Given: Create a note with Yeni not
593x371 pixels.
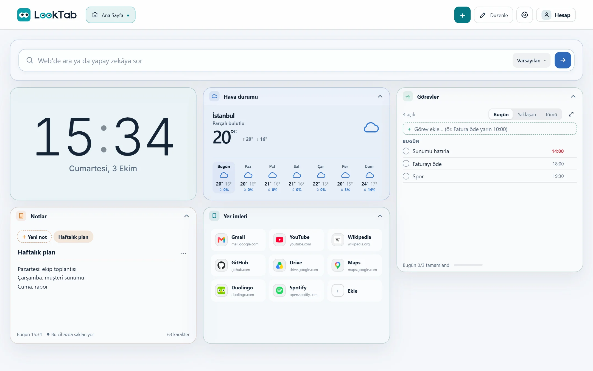Looking at the screenshot, I should (34, 237).
